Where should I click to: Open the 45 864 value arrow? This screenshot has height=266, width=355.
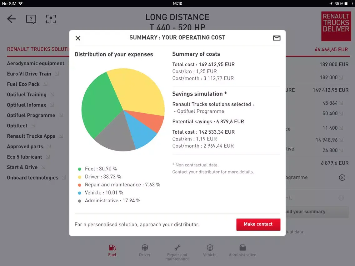coord(341,103)
